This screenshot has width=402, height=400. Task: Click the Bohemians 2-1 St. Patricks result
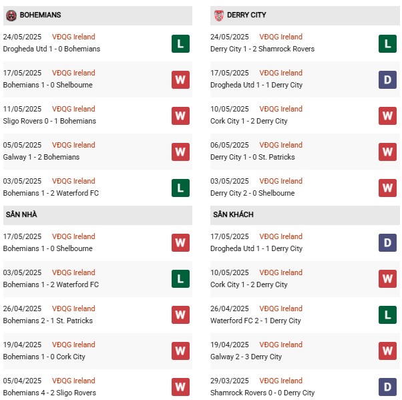(48, 321)
